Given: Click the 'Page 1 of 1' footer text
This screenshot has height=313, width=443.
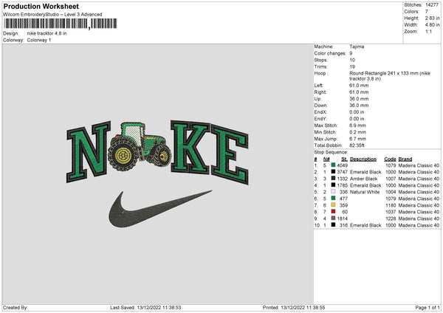Looking at the screenshot, I should 427,308.
